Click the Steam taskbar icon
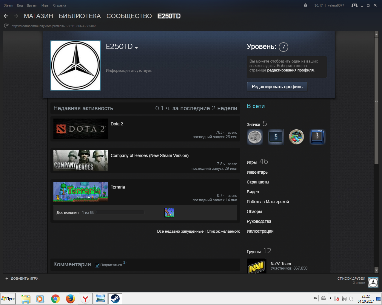The width and height of the screenshot is (382, 305). (x=115, y=298)
